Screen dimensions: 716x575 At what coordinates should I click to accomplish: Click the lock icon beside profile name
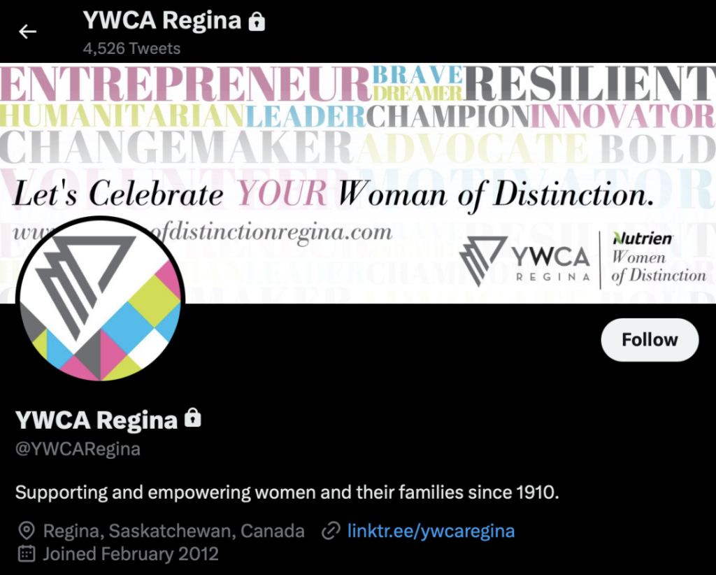pyautogui.click(x=193, y=418)
